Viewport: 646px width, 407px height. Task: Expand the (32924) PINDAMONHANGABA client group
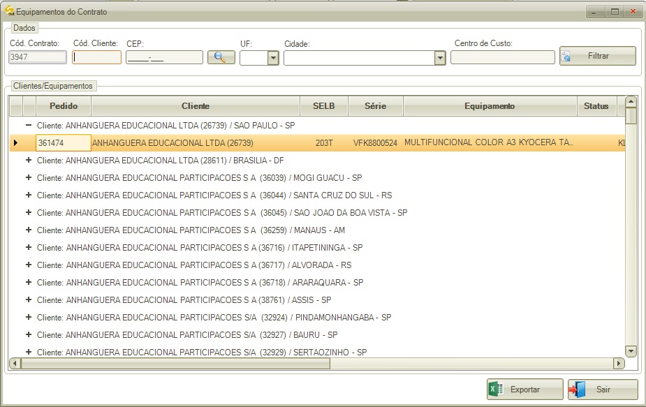pos(29,317)
